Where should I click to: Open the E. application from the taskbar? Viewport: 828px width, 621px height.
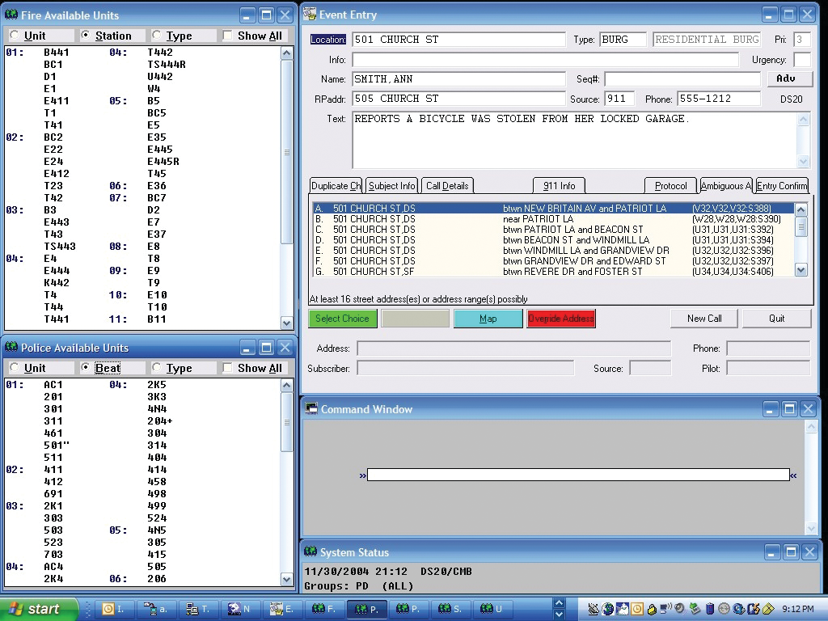(282, 609)
